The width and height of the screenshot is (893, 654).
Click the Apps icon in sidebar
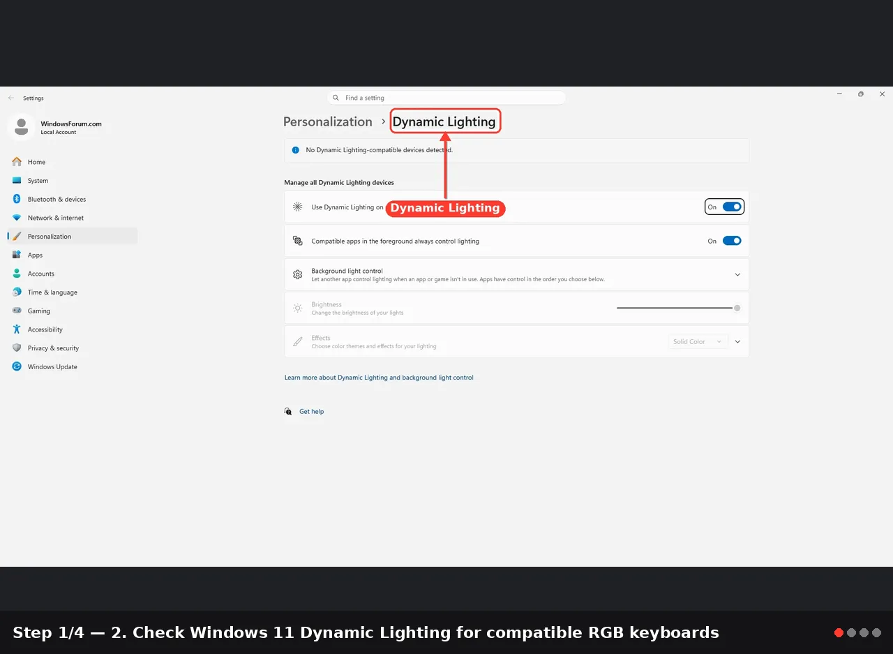(17, 255)
